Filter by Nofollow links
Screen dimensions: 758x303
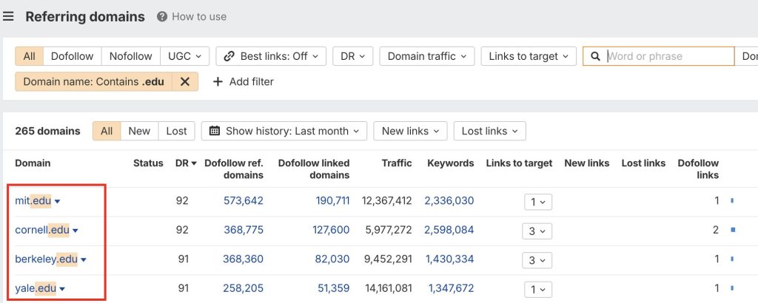130,56
